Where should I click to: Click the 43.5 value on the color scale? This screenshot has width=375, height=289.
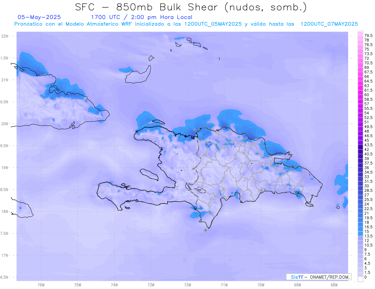pyautogui.click(x=368, y=145)
